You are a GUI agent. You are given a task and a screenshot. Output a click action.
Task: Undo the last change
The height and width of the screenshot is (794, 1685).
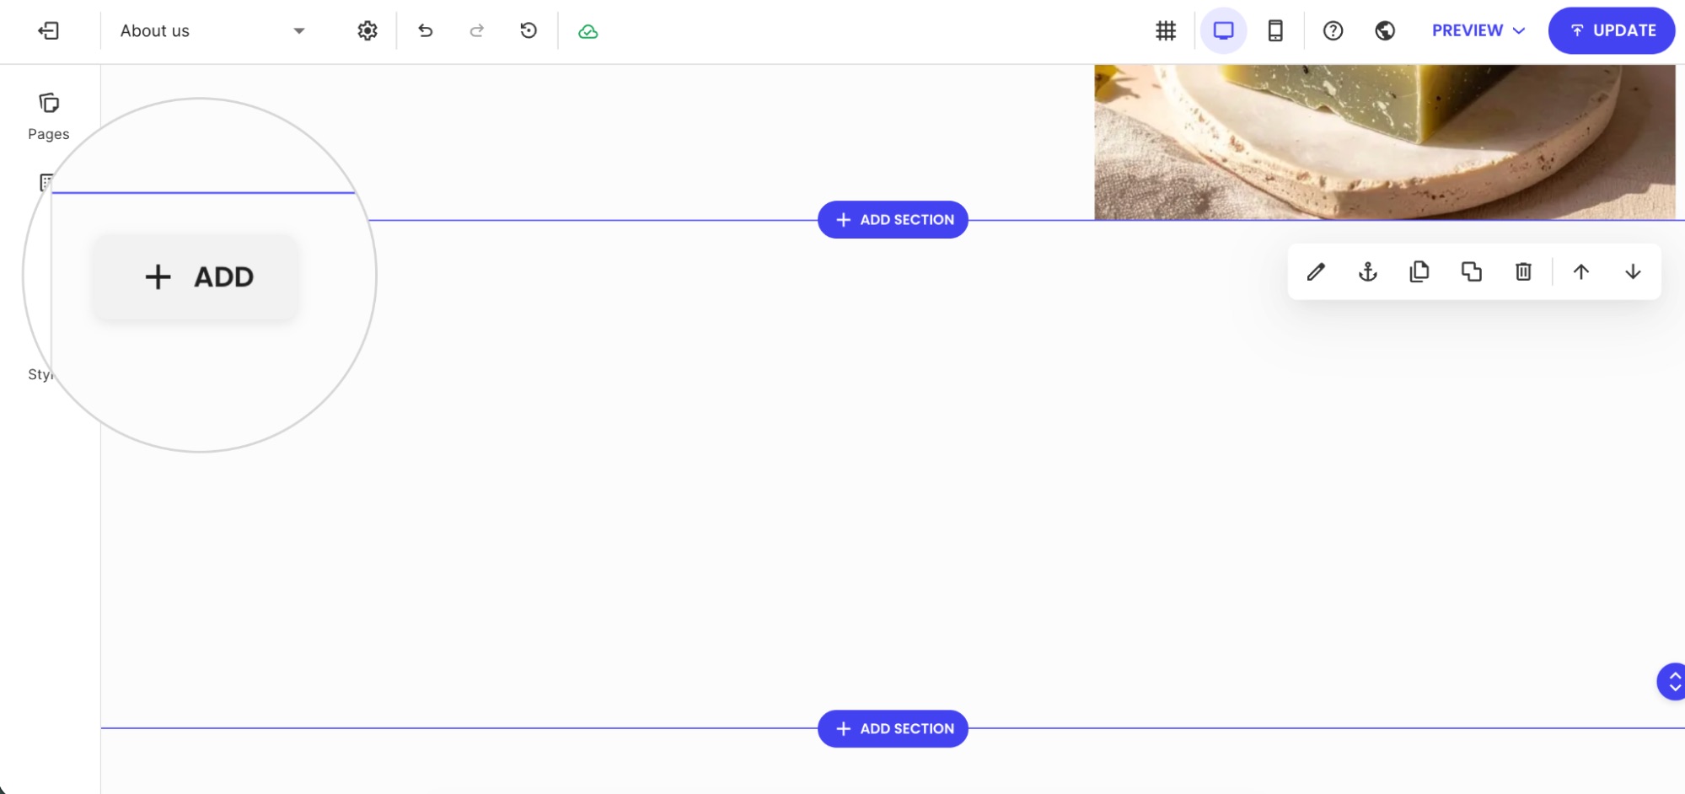(426, 31)
